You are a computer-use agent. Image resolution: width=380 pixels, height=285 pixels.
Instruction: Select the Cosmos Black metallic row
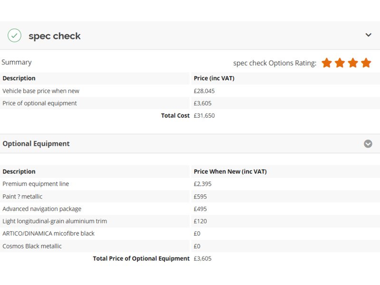32,246
